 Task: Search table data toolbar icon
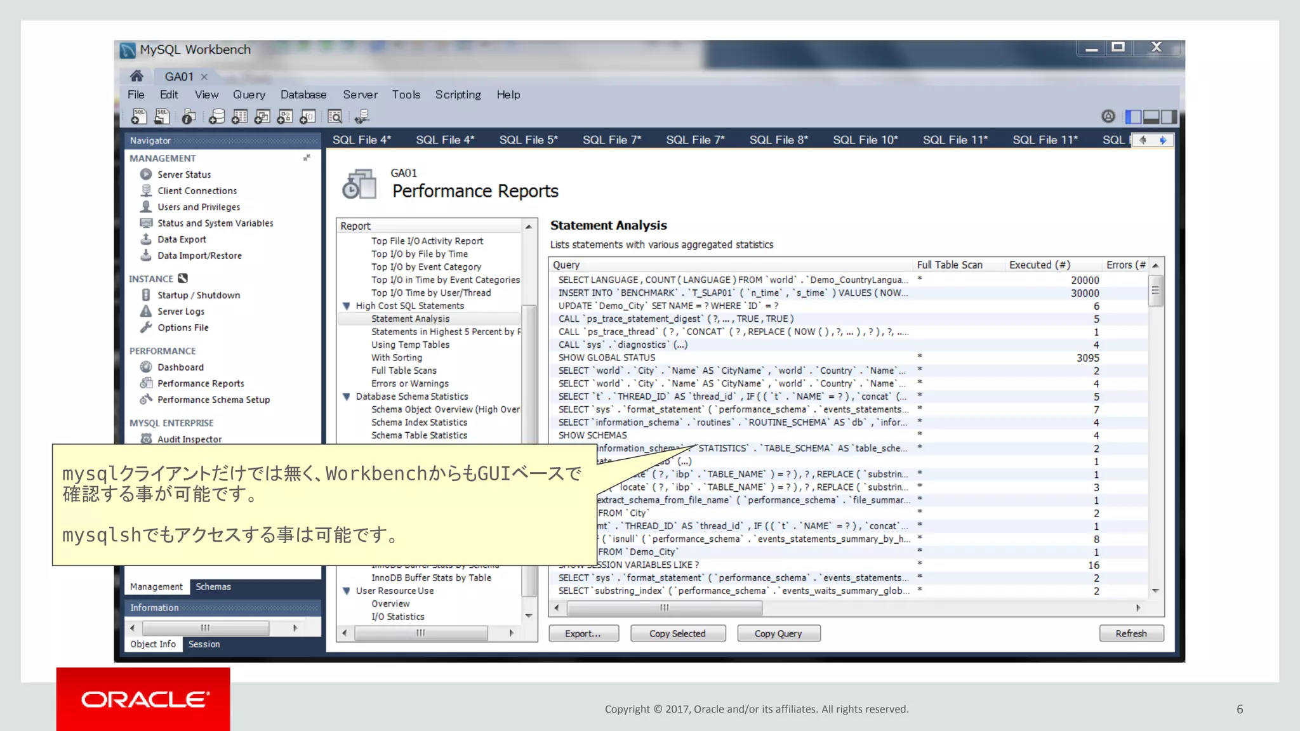(x=335, y=117)
